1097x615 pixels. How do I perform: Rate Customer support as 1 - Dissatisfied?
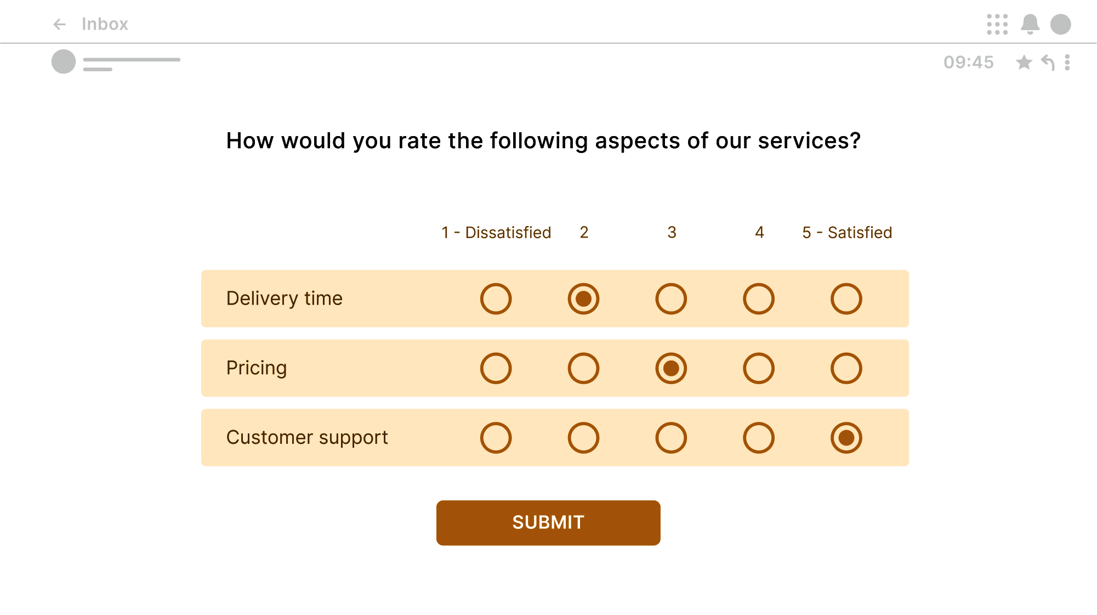(496, 438)
